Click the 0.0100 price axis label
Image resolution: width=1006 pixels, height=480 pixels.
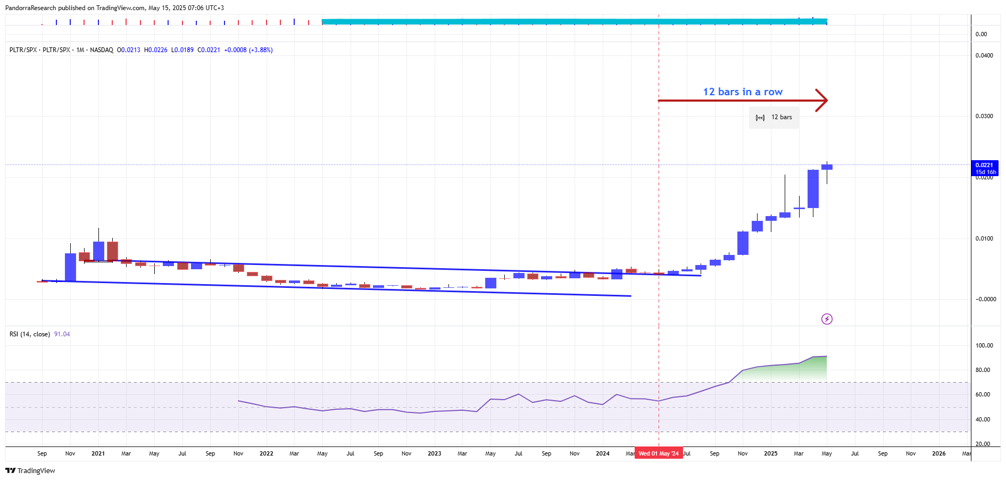(984, 238)
